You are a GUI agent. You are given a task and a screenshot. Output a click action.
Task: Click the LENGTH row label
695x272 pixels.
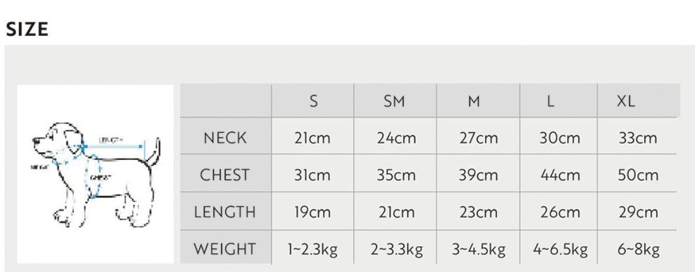coord(225,212)
